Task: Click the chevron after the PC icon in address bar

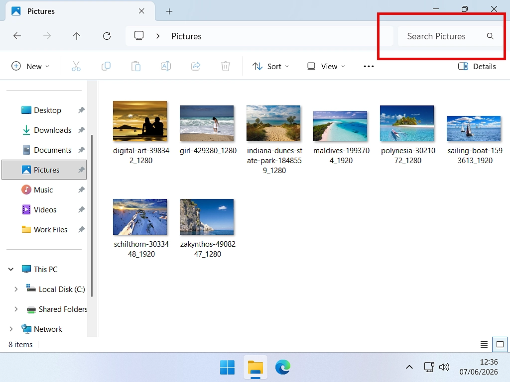Action: [158, 36]
